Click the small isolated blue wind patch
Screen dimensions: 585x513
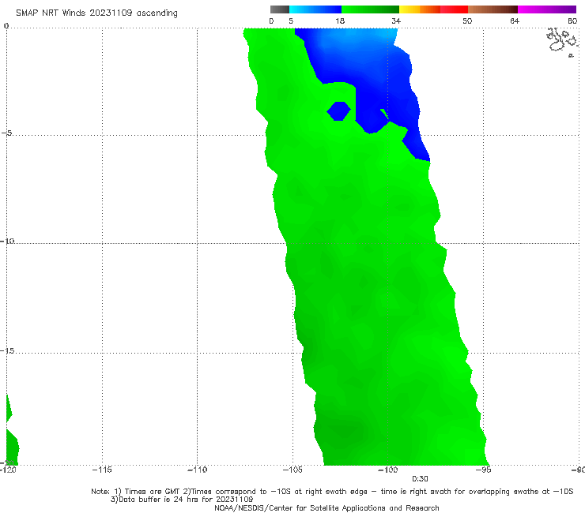(339, 111)
